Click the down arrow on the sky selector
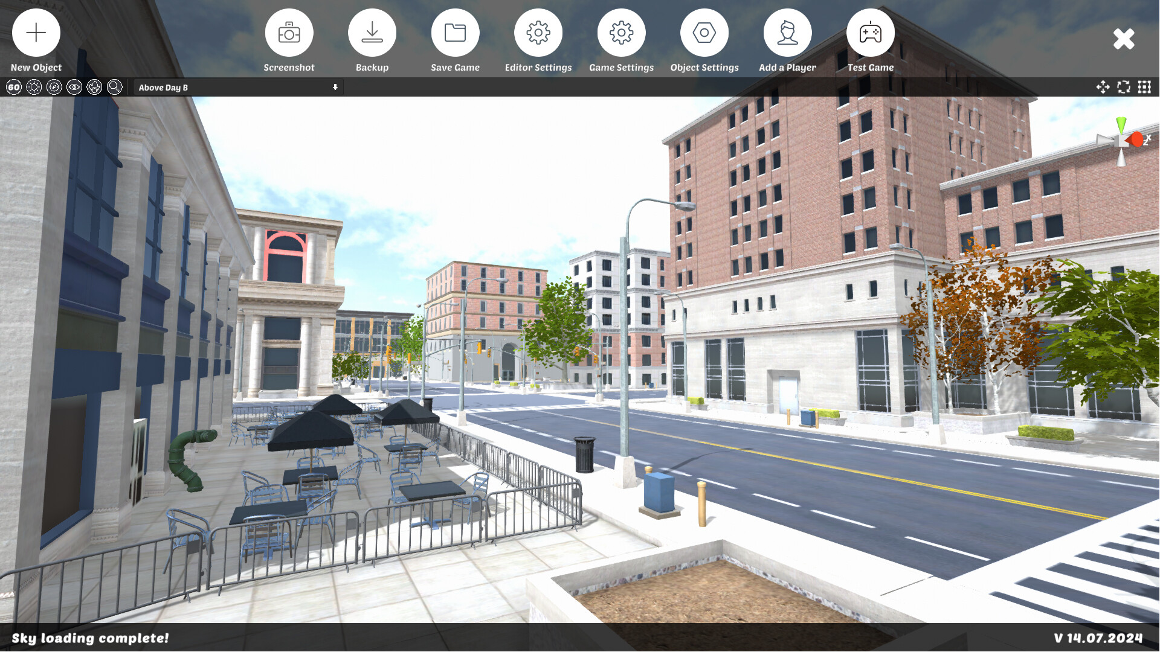The height and width of the screenshot is (652, 1160). 335,88
